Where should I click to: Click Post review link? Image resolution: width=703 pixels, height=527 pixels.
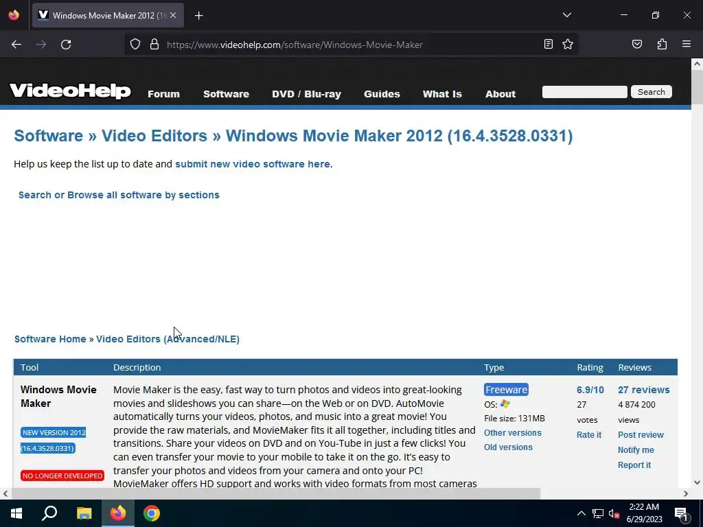(x=641, y=434)
